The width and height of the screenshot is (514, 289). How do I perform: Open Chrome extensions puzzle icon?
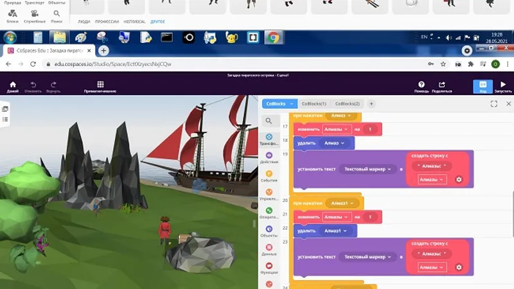tap(471, 64)
